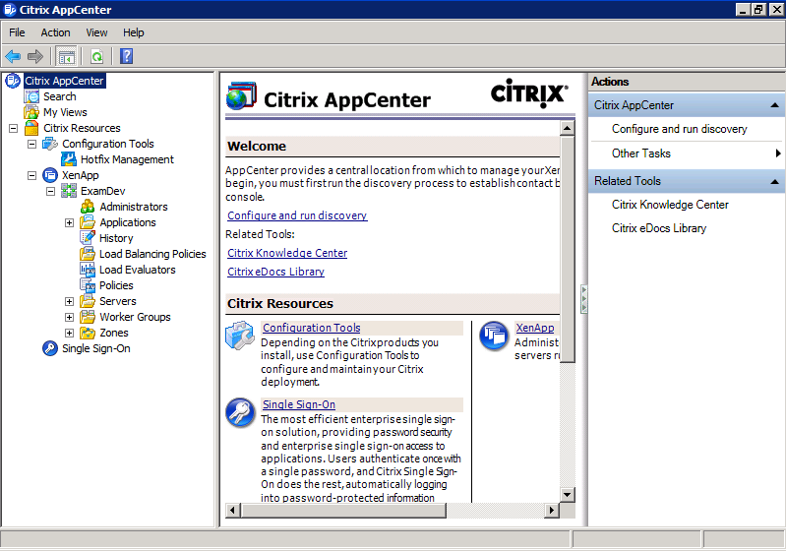Image resolution: width=786 pixels, height=551 pixels.
Task: Select the Policies tree item
Action: (116, 285)
